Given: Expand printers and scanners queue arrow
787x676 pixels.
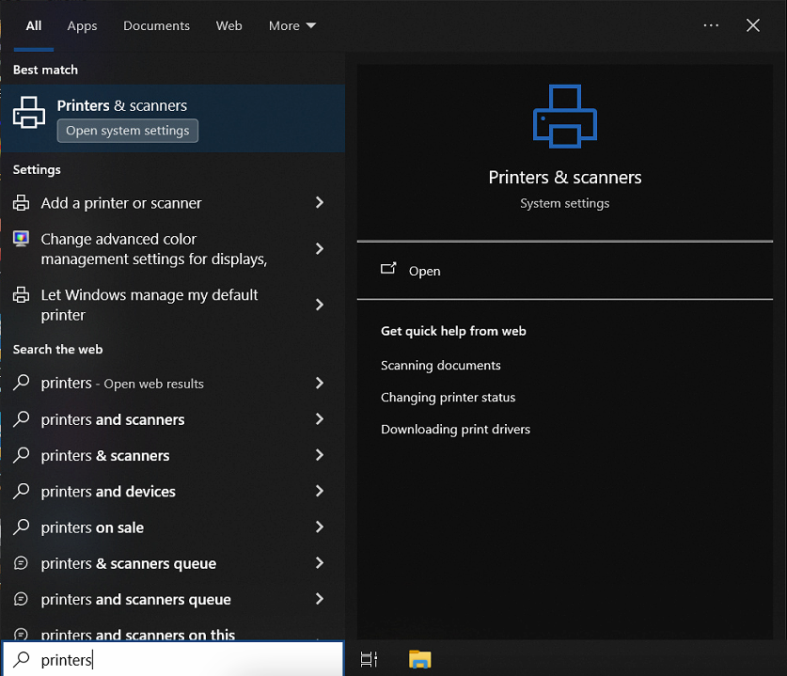Looking at the screenshot, I should [320, 599].
